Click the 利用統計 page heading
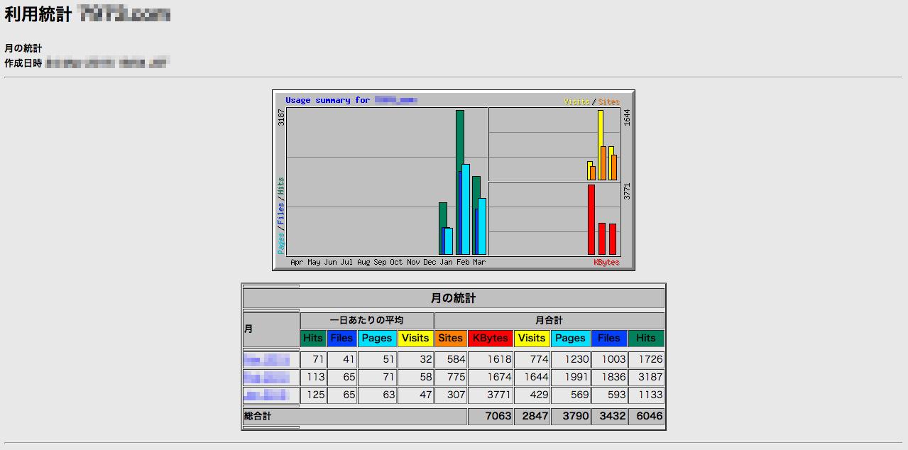 (x=38, y=14)
